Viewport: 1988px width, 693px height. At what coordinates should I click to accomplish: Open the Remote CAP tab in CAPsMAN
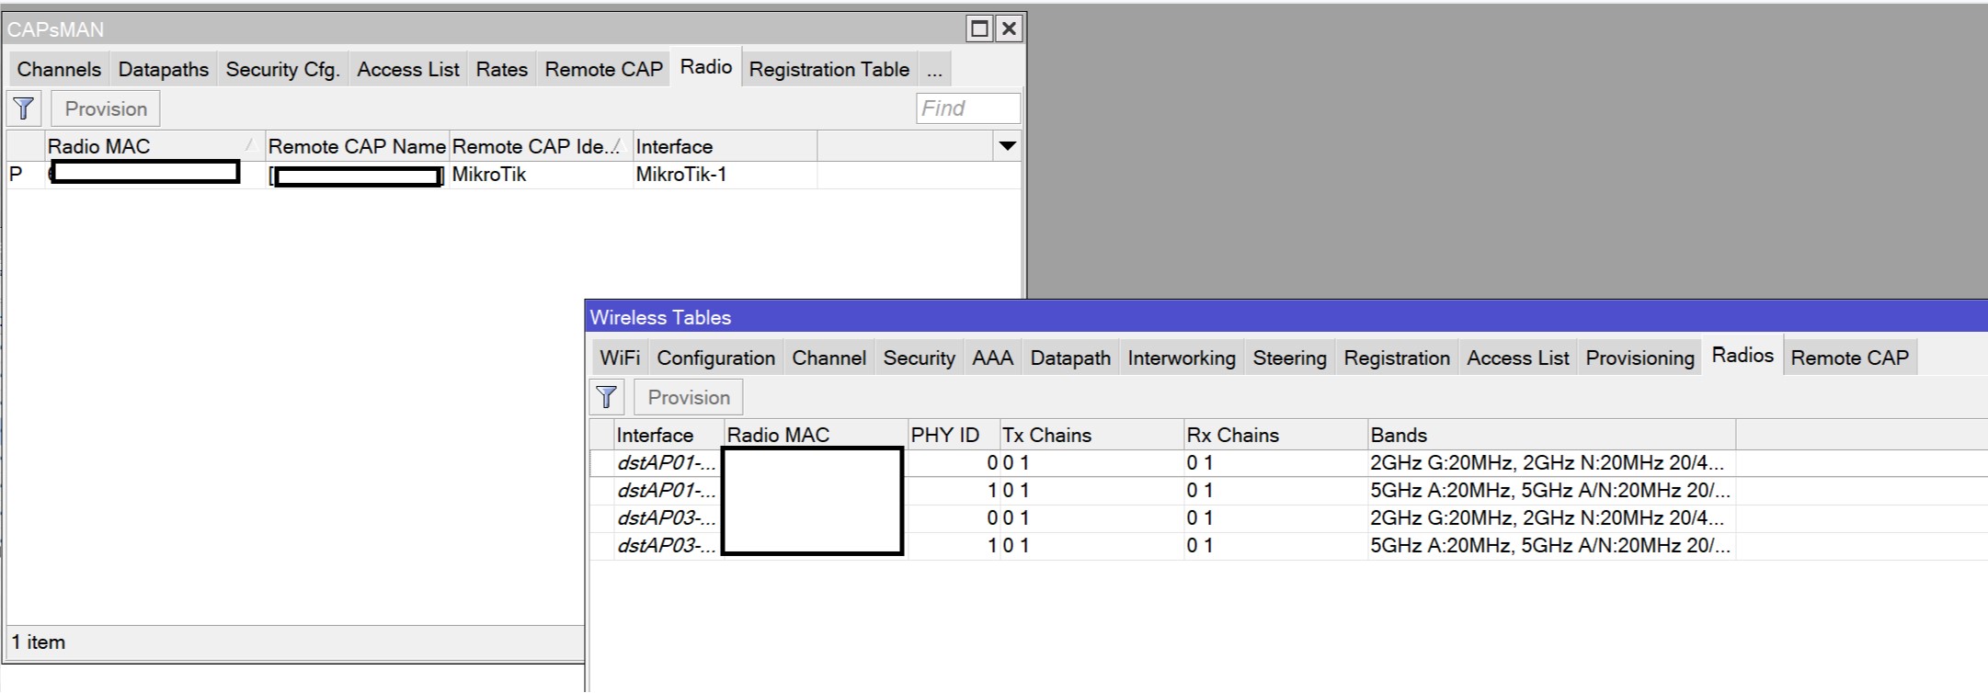tap(603, 70)
